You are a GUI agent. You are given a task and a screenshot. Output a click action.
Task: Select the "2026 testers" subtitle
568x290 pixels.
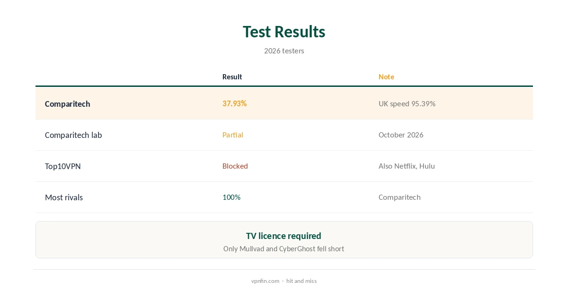point(284,51)
